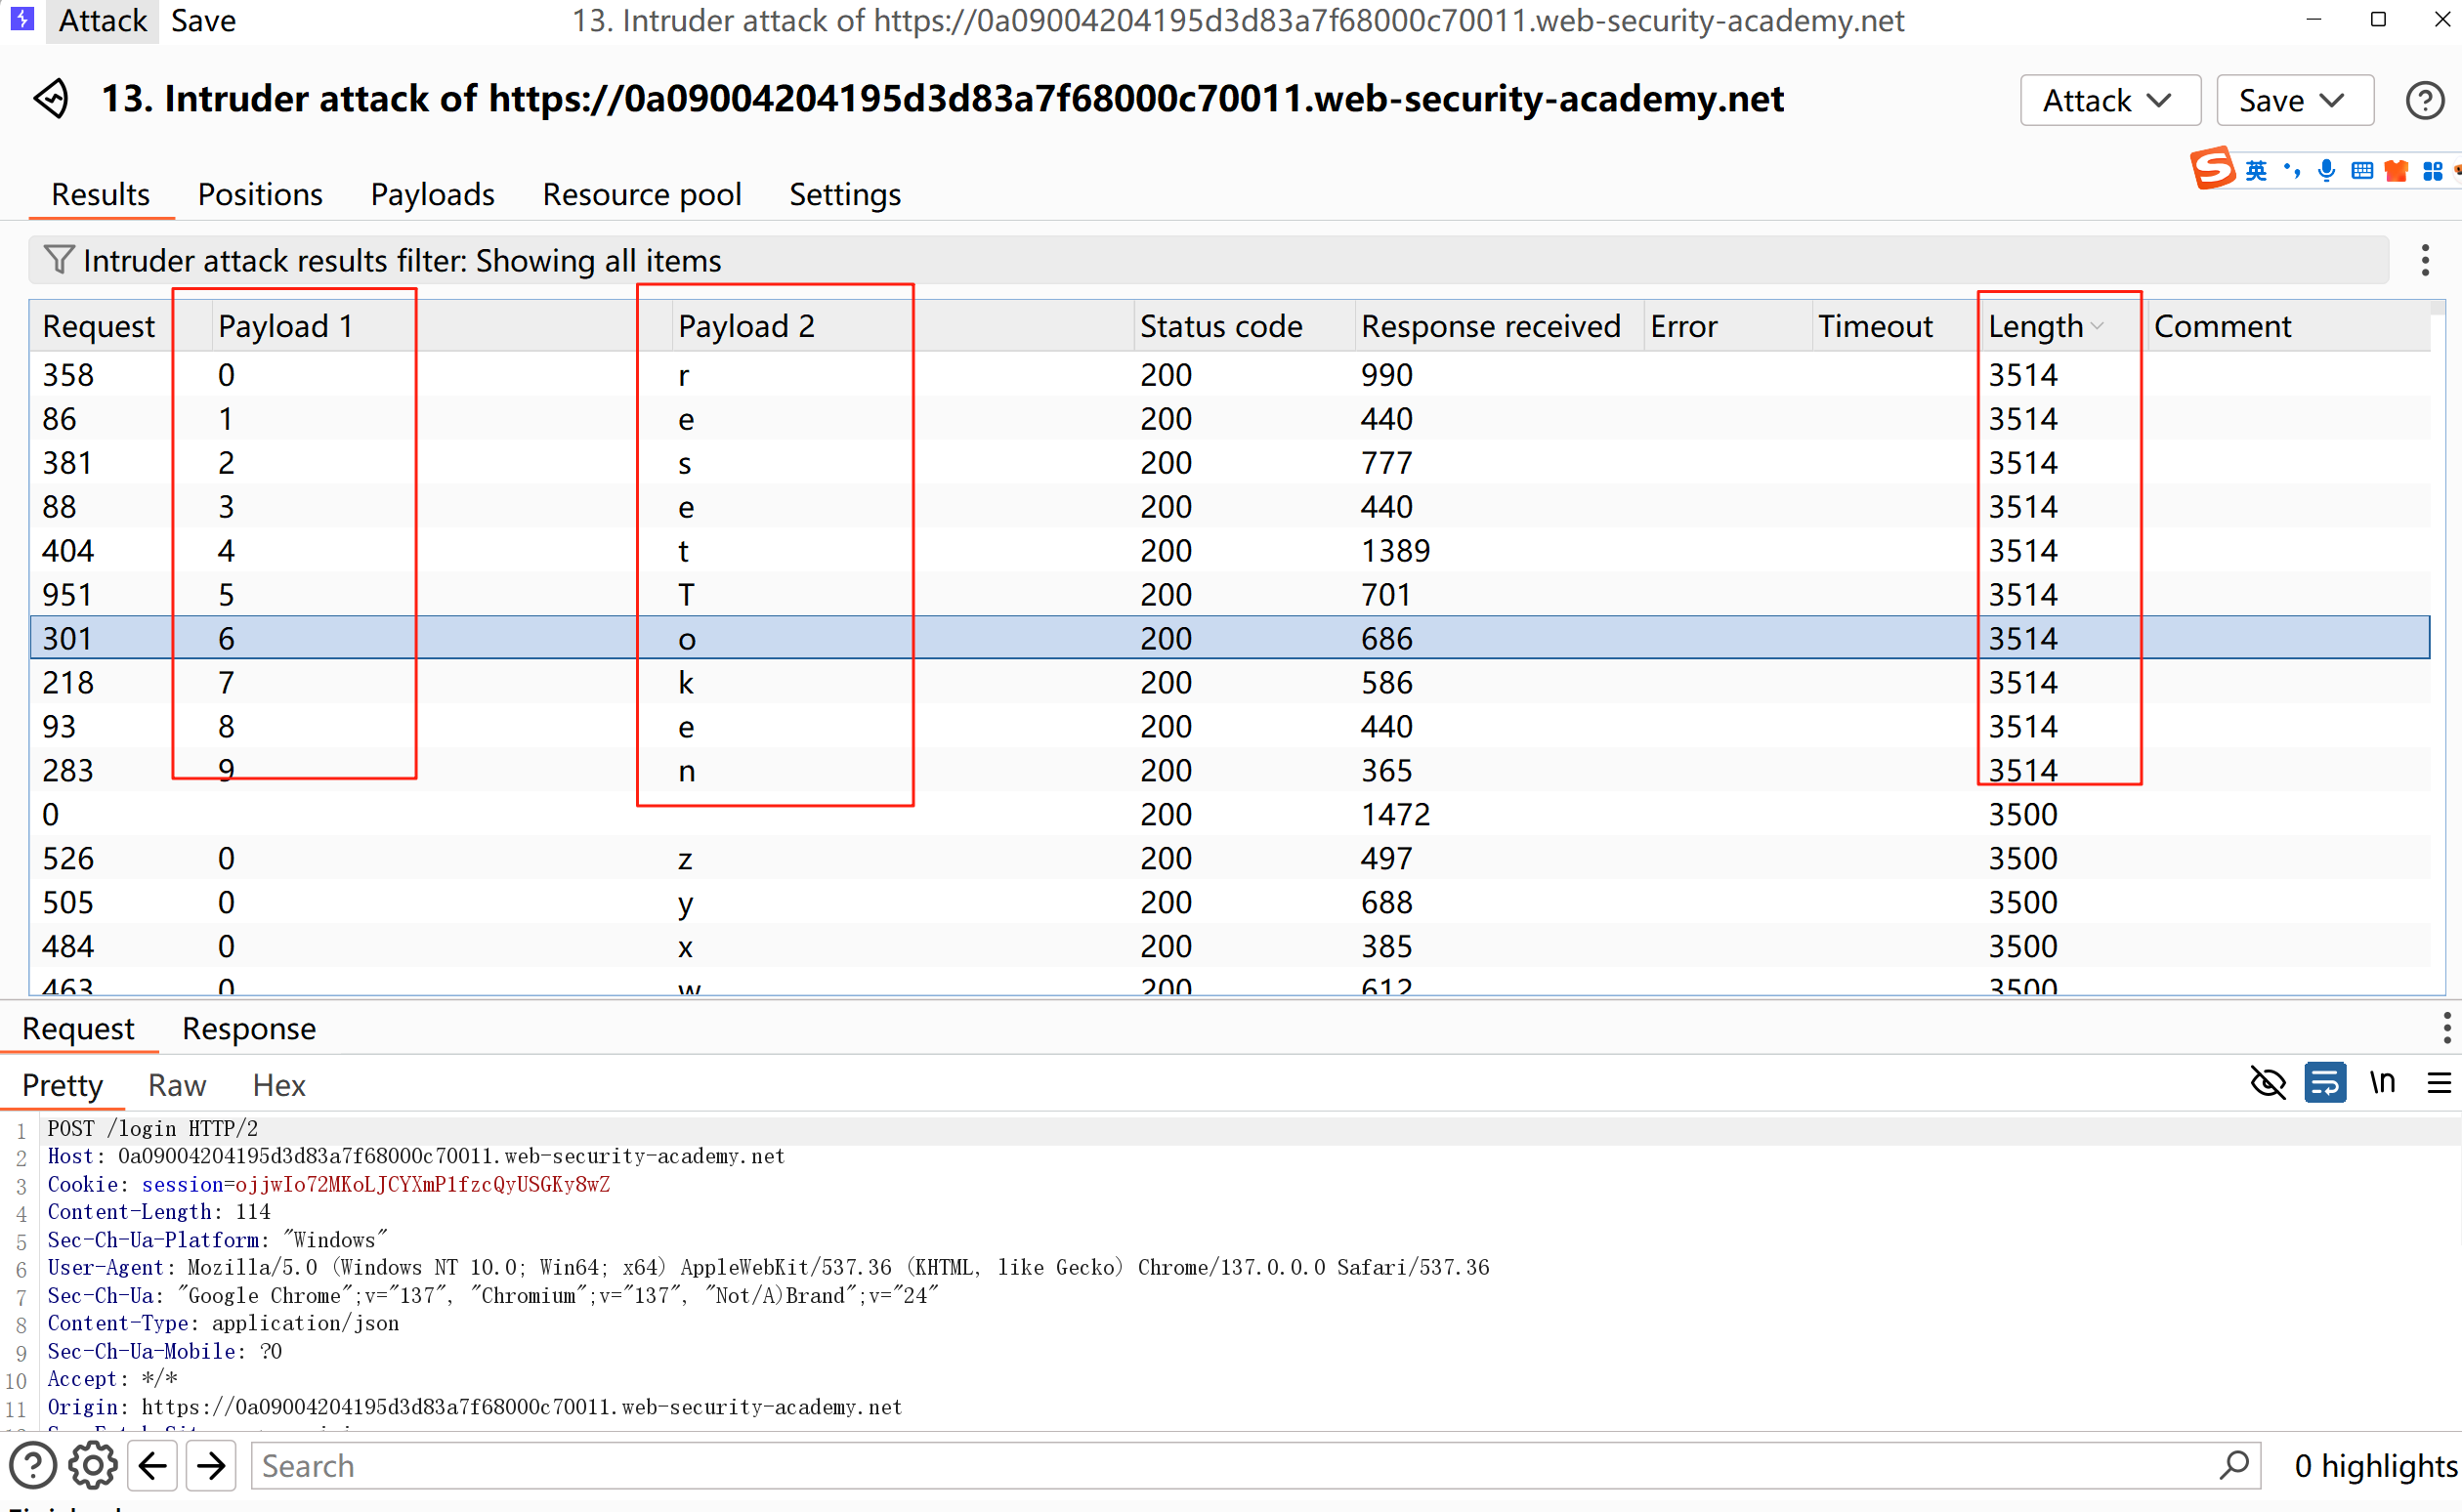This screenshot has height=1512, width=2462.
Task: Click into the Search input field
Action: click(1230, 1466)
